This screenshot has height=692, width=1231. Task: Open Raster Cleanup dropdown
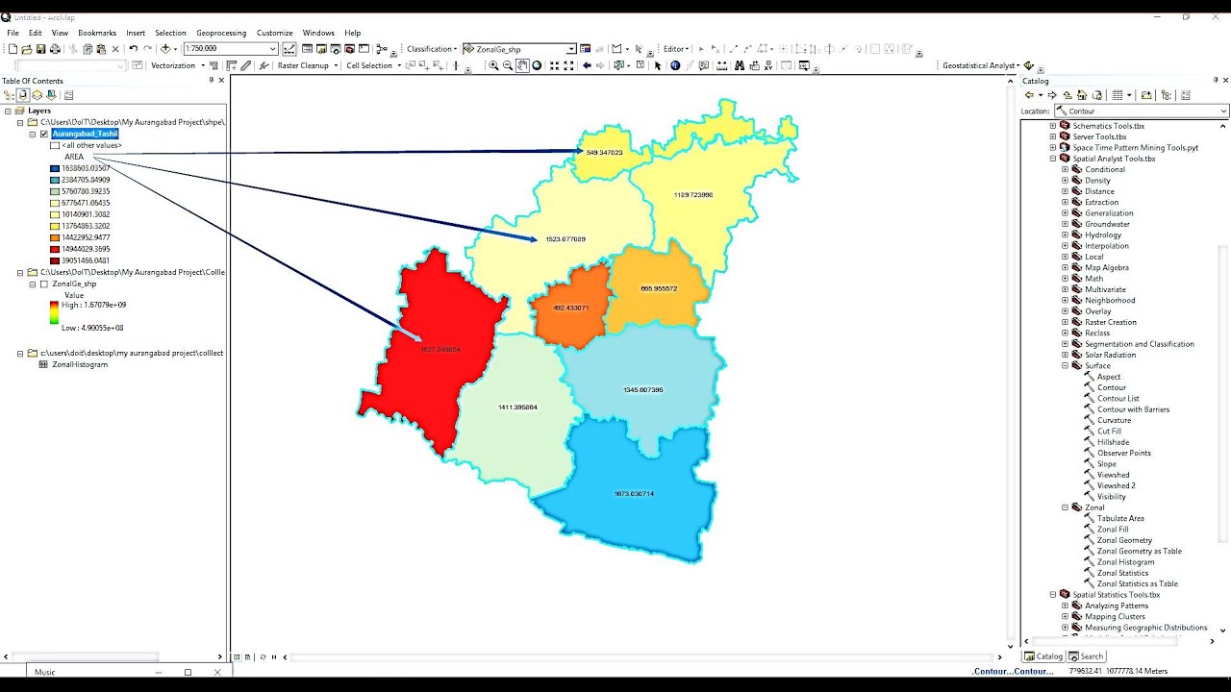coord(308,65)
